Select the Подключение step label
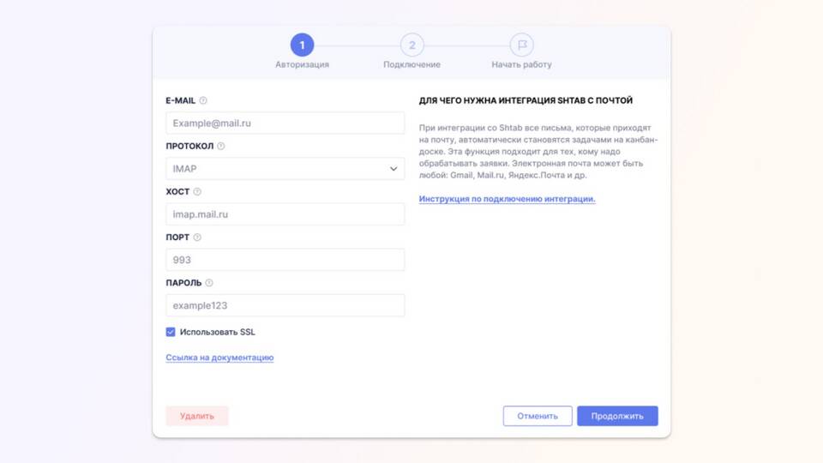This screenshot has width=823, height=463. pos(411,64)
